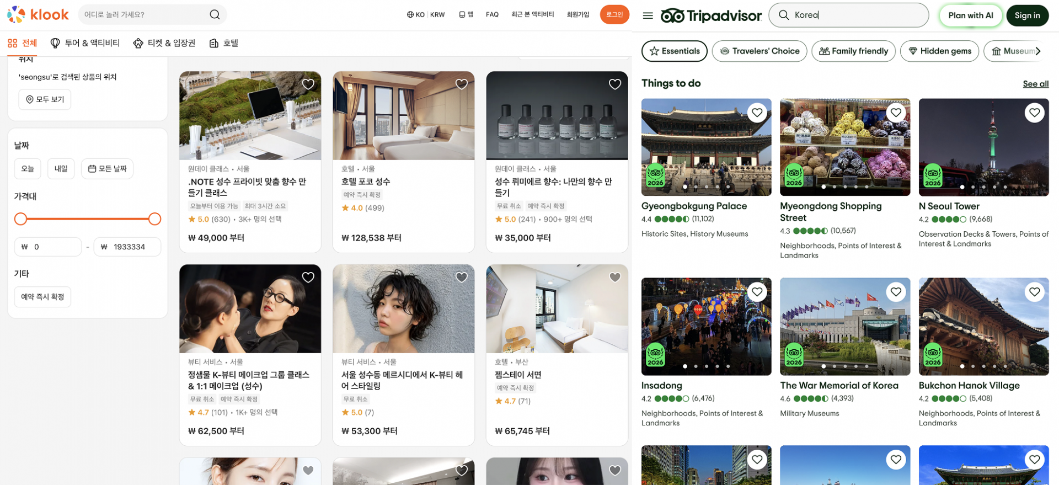Toggle the 예약 즉시 확정 filter
The height and width of the screenshot is (485, 1059).
[x=42, y=297]
